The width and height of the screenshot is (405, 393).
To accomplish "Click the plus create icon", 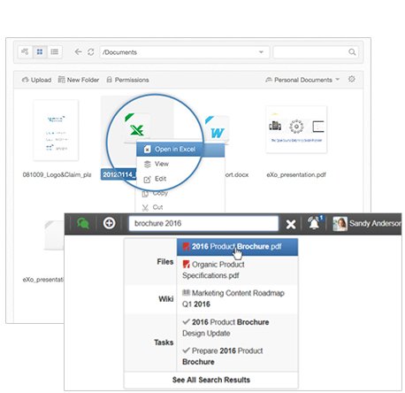I will point(109,223).
